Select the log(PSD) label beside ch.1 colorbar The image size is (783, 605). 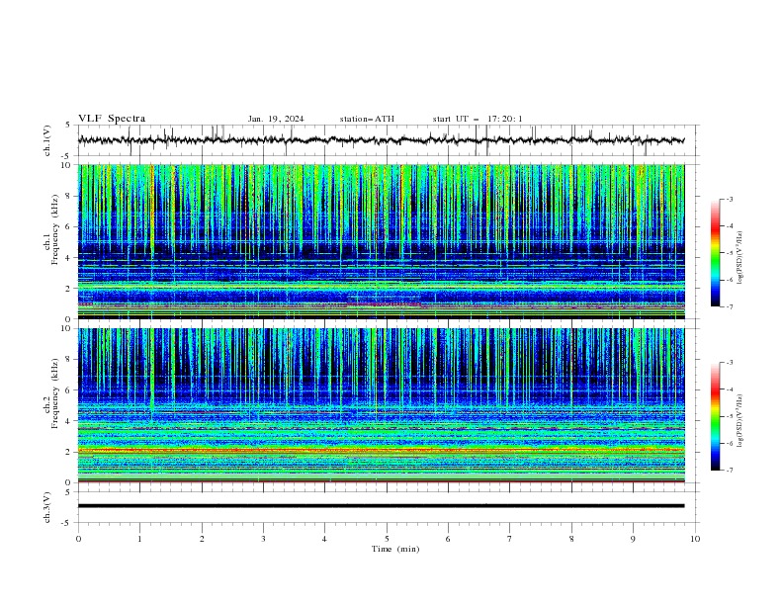(x=740, y=258)
